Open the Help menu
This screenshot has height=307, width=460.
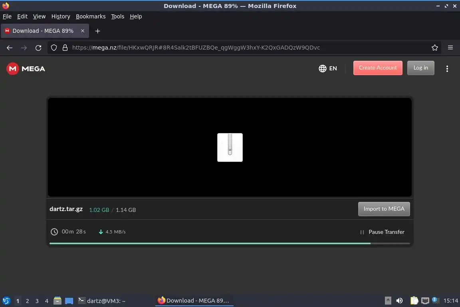136,16
